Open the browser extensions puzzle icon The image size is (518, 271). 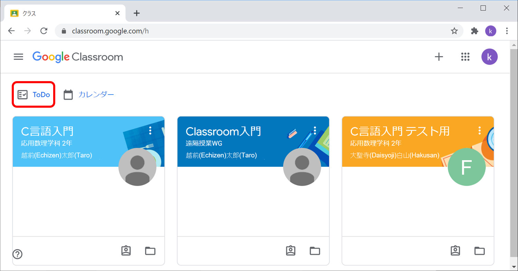coord(475,31)
